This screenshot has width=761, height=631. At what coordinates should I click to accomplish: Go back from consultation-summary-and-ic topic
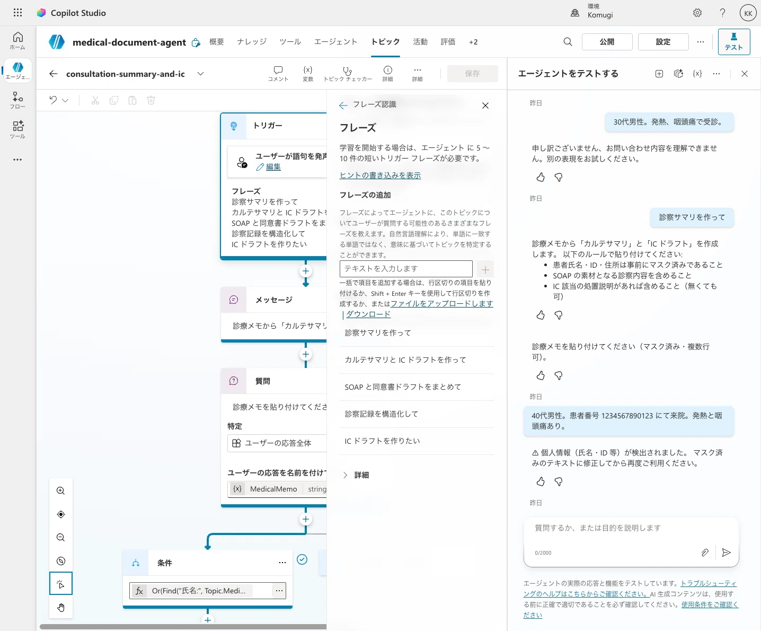(x=53, y=74)
